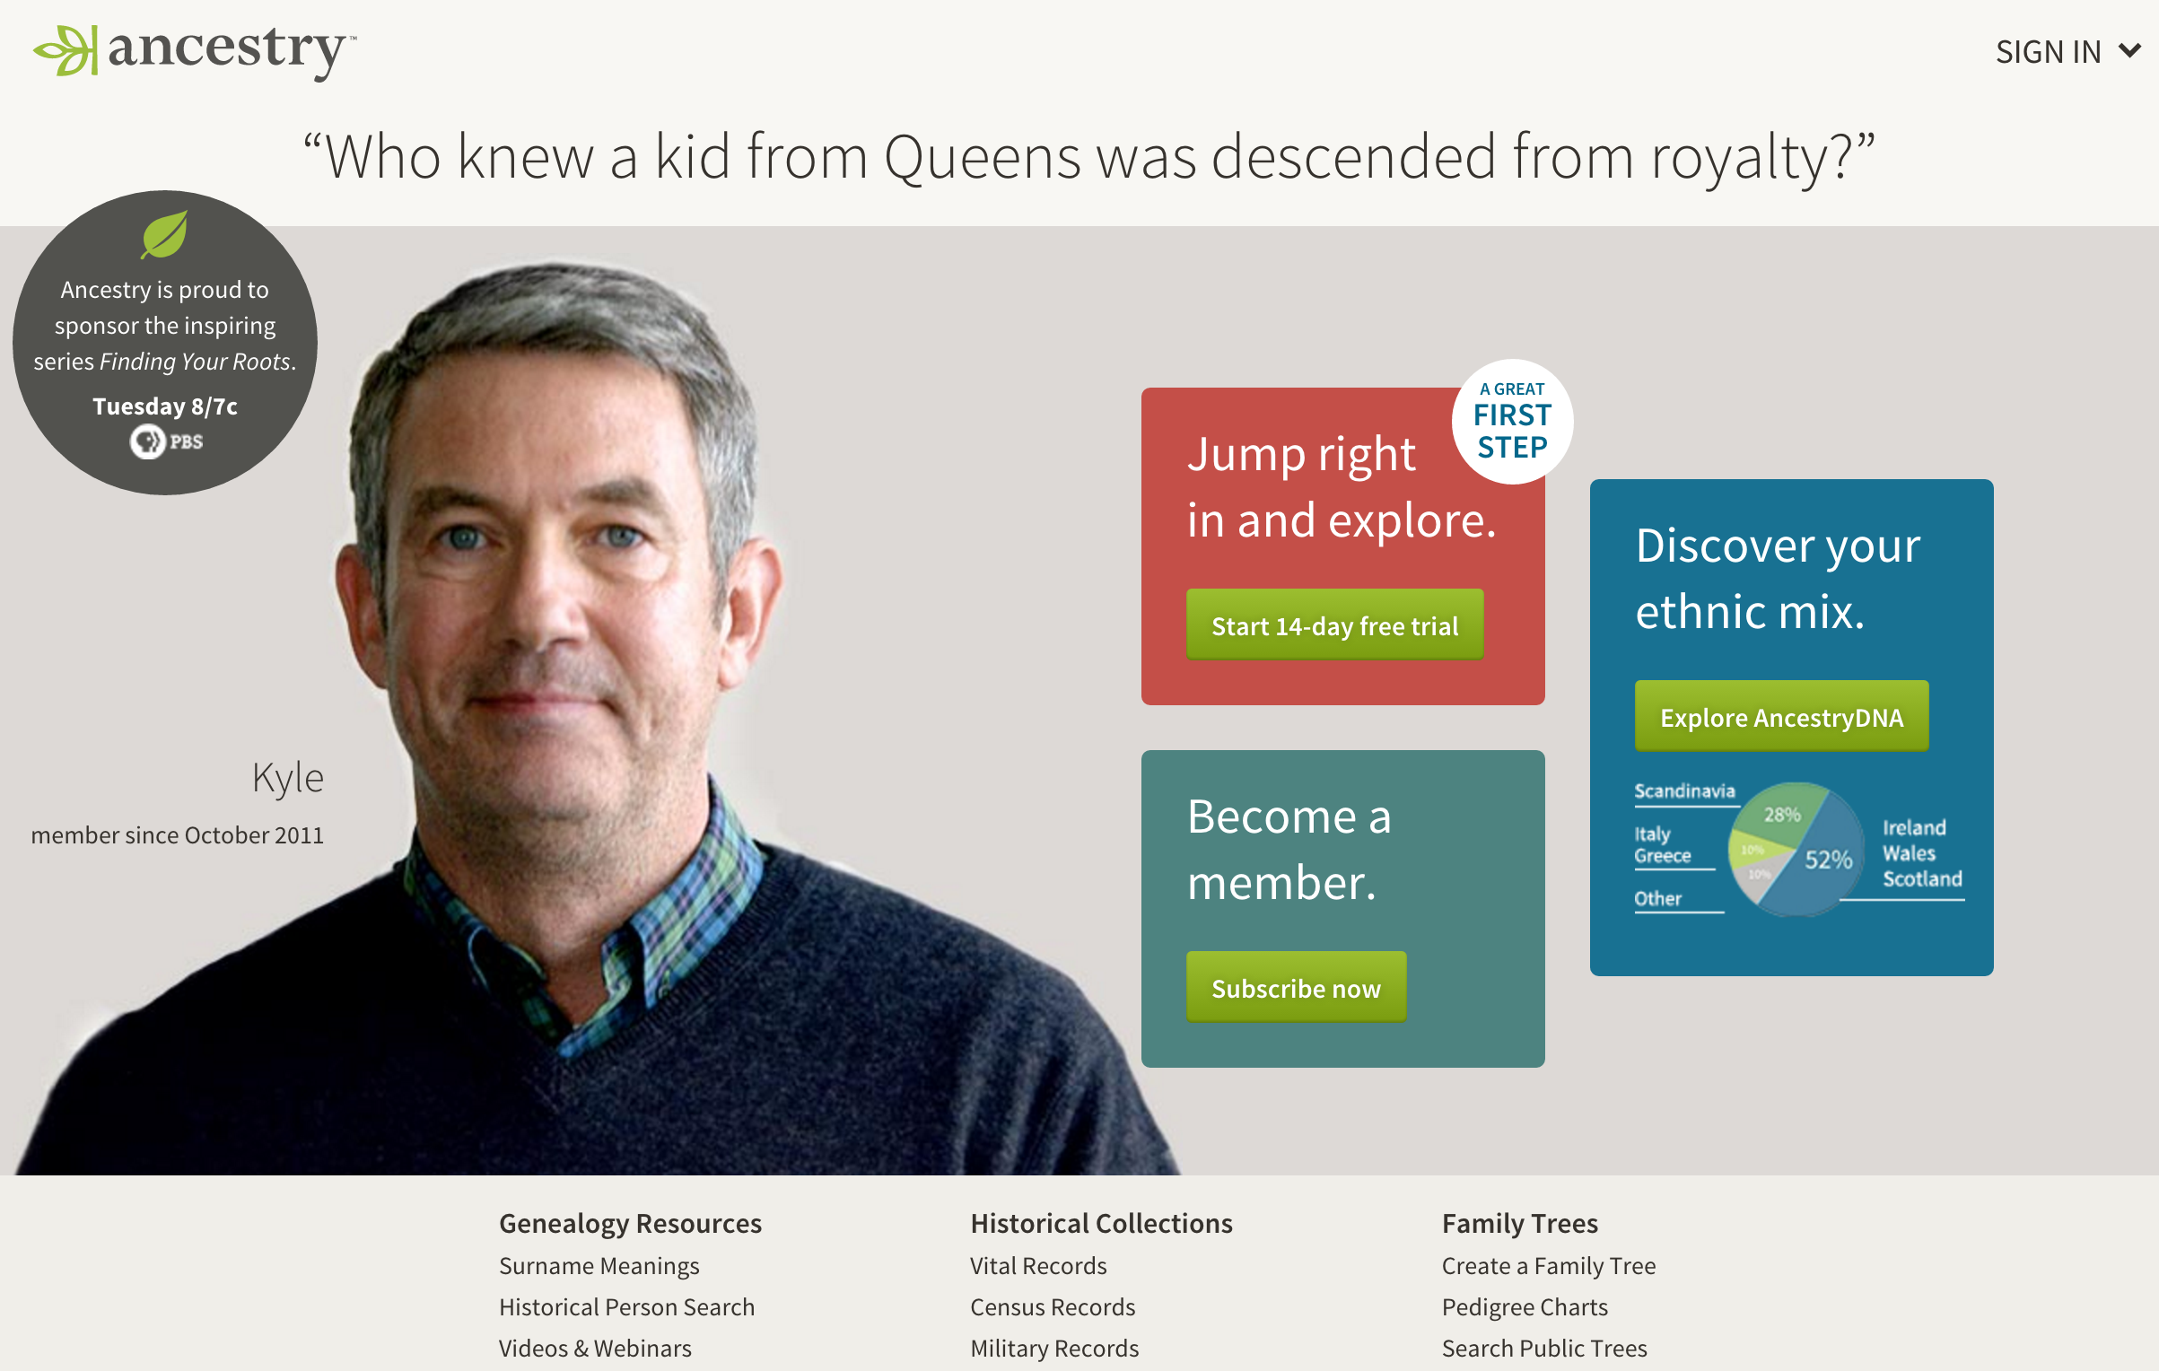The image size is (2159, 1371).
Task: Click the Ireland Wales Scotland chart label
Action: 1922,852
